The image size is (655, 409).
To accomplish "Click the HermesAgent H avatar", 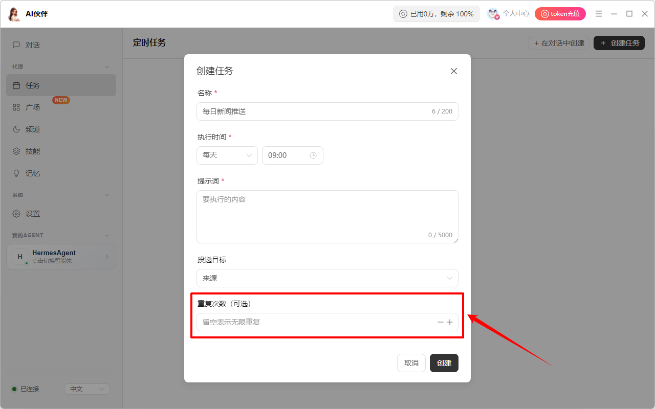I will click(20, 257).
